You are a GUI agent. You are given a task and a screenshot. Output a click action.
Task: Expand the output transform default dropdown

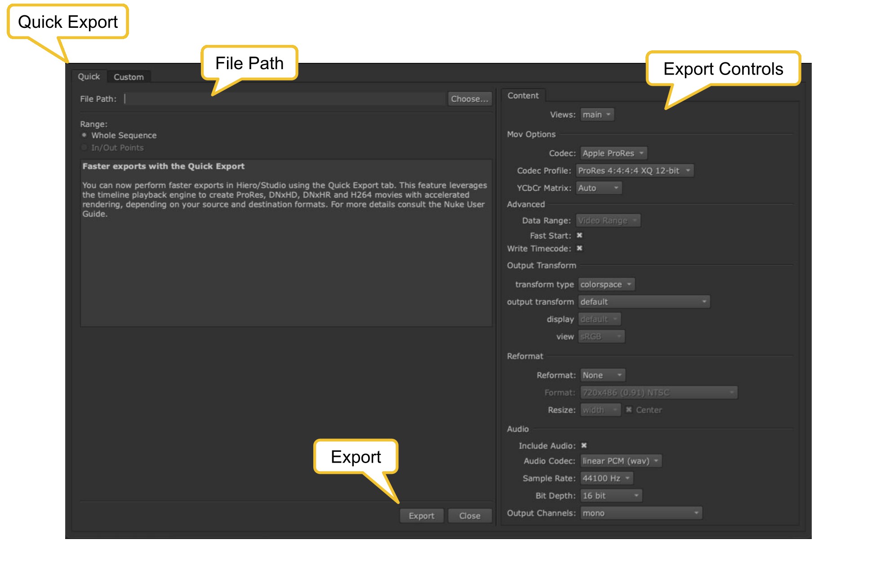tap(644, 302)
